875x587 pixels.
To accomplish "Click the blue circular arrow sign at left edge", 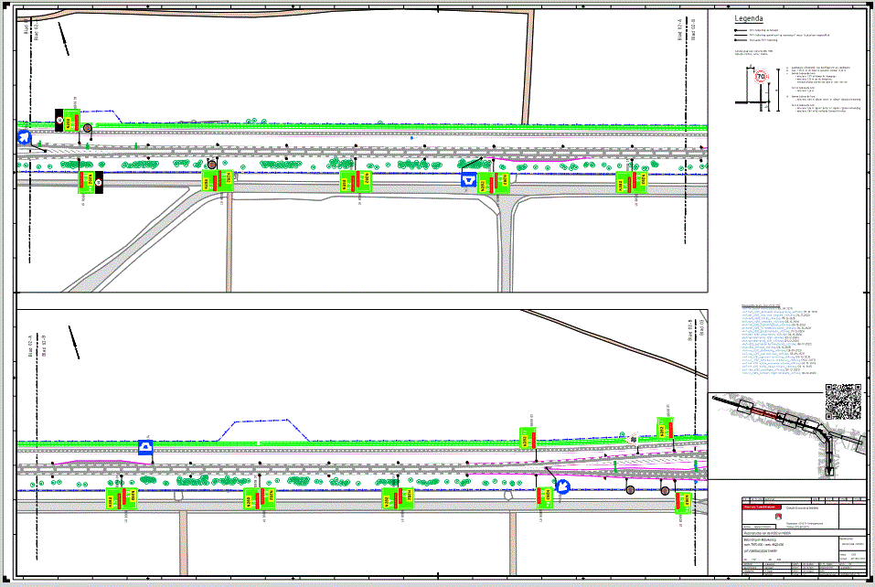I will 23,136.
